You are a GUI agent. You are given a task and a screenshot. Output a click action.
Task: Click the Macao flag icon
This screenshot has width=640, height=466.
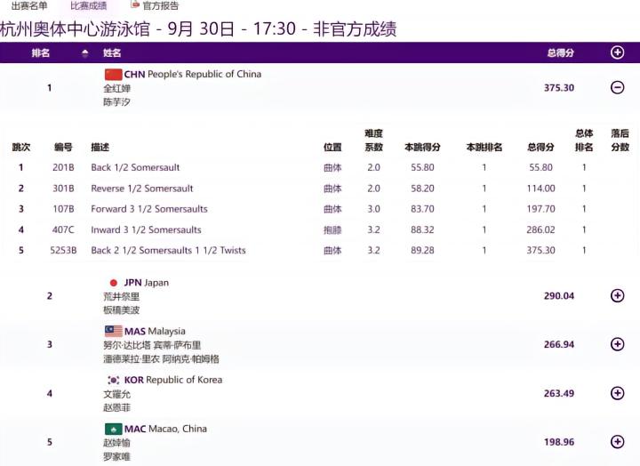pos(113,429)
